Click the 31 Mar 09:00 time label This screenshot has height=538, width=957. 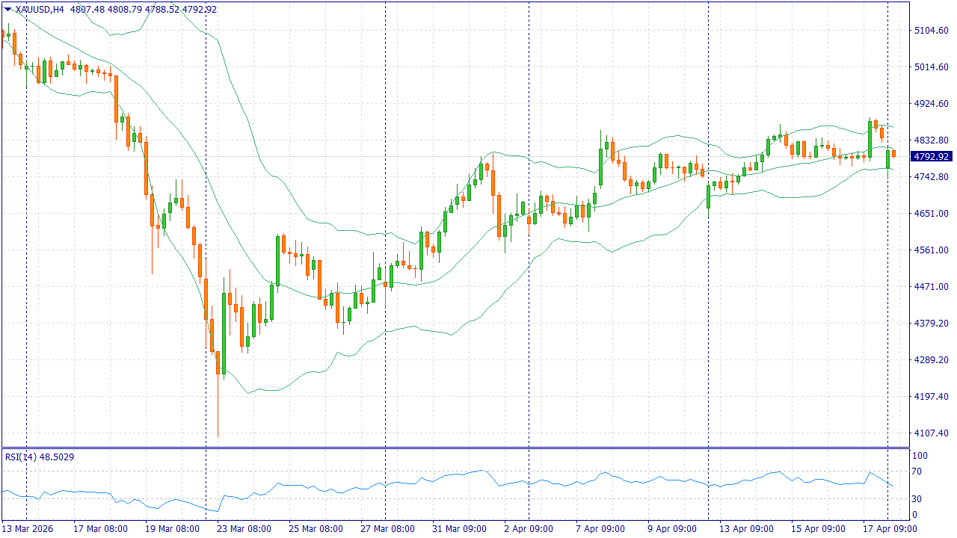(x=459, y=529)
